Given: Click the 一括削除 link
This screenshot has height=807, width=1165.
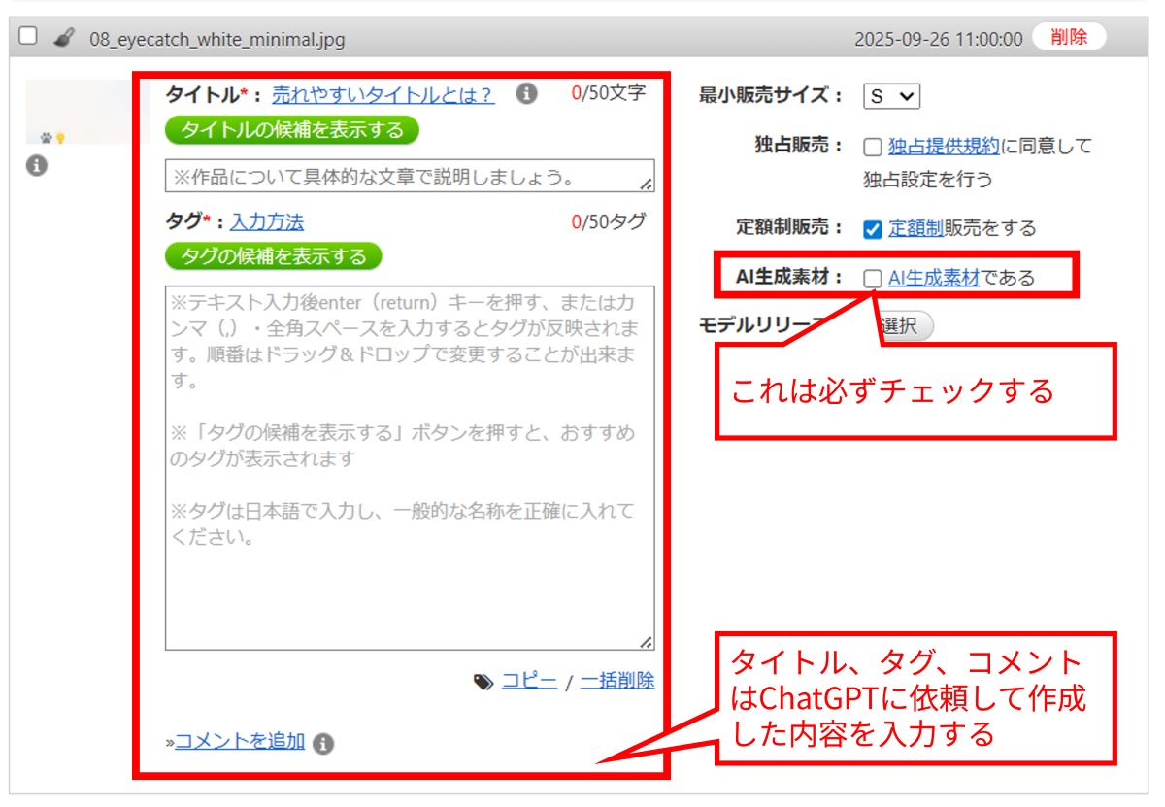Looking at the screenshot, I should (x=616, y=681).
